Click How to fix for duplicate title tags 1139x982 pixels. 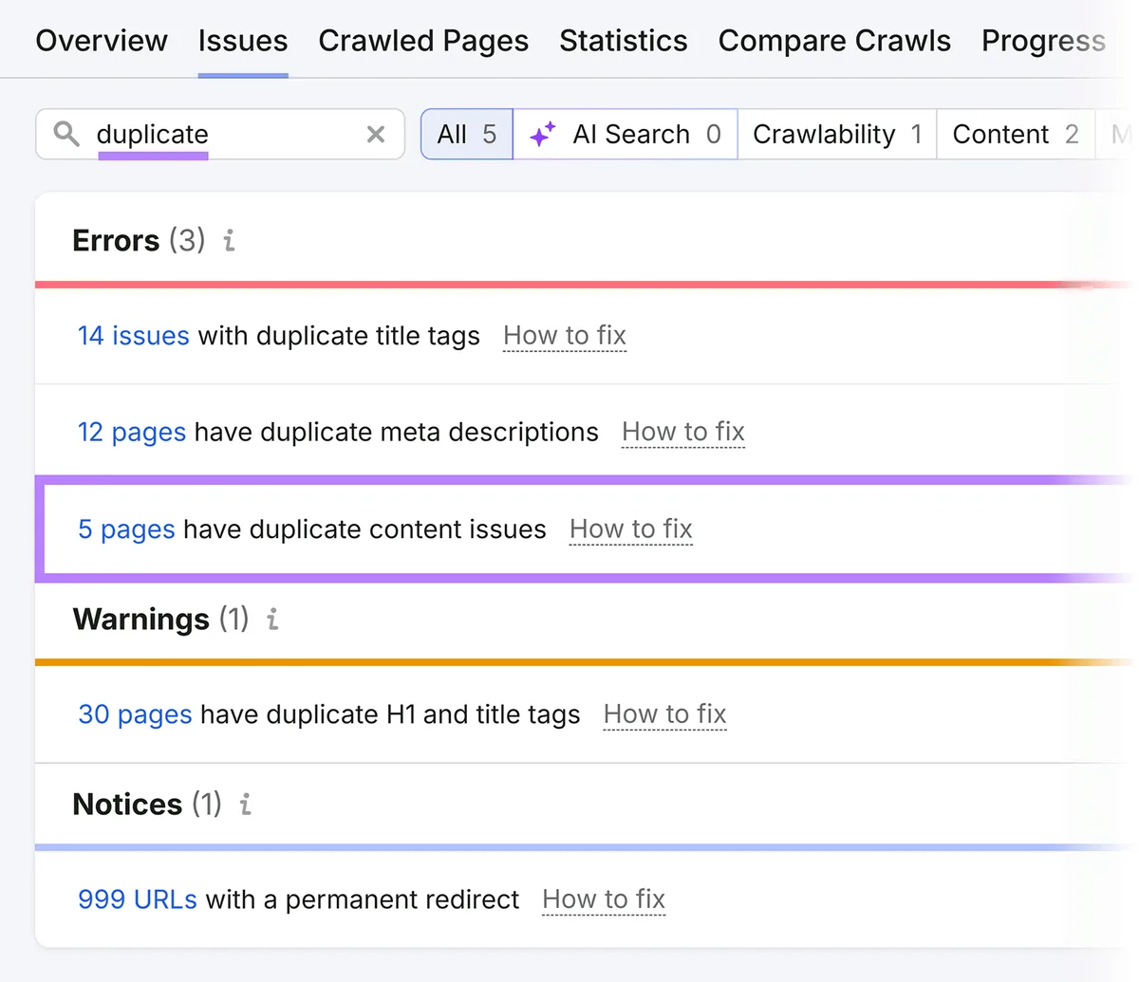[565, 336]
